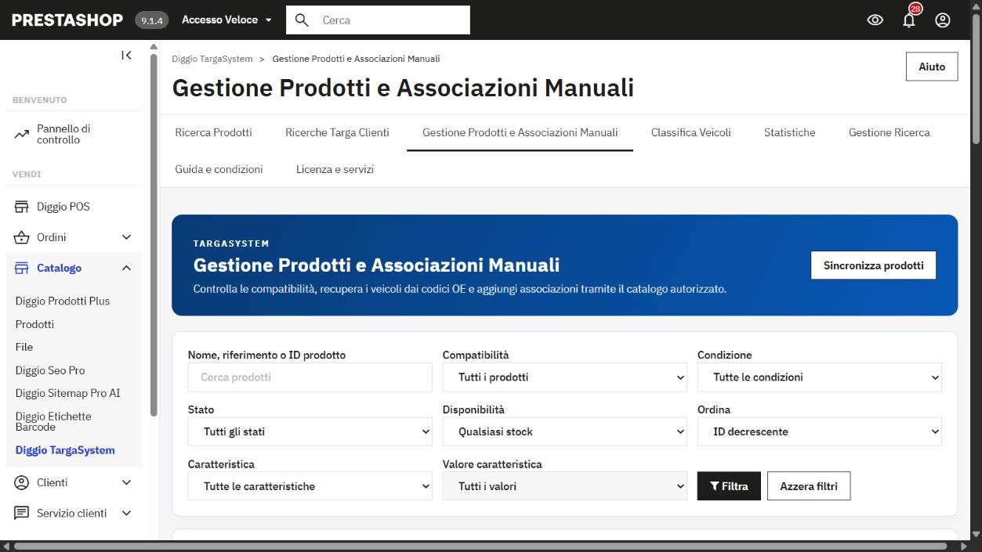Open Accesso Veloce dropdown
Viewport: 982px width, 552px height.
point(226,20)
